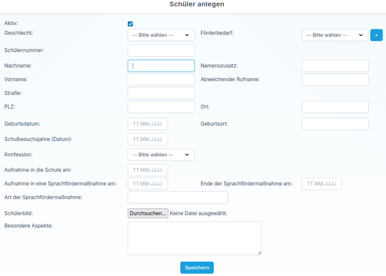The height and width of the screenshot is (276, 386).
Task: Focus the Abweichender Rufname field
Action: pyautogui.click(x=335, y=79)
